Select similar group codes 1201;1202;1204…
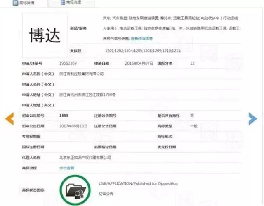The height and width of the screenshot is (206, 264). click(143, 51)
